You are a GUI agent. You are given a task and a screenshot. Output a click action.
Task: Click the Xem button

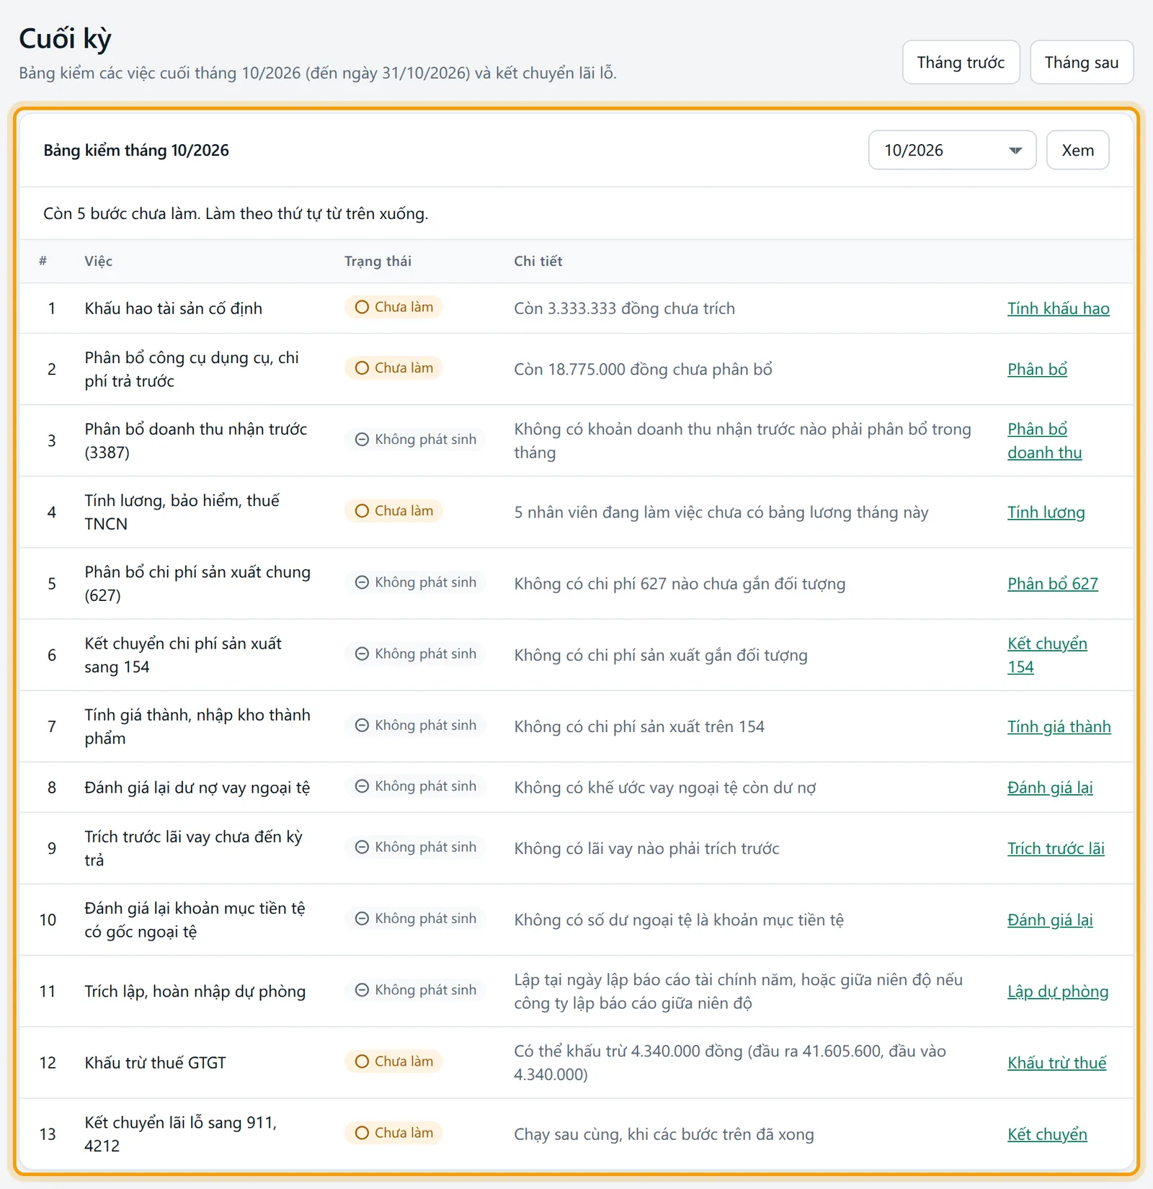(x=1077, y=150)
